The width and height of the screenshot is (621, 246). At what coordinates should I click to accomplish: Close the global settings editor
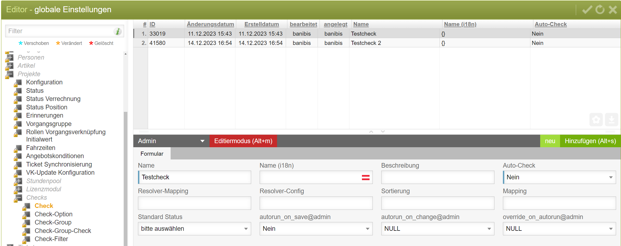(613, 10)
